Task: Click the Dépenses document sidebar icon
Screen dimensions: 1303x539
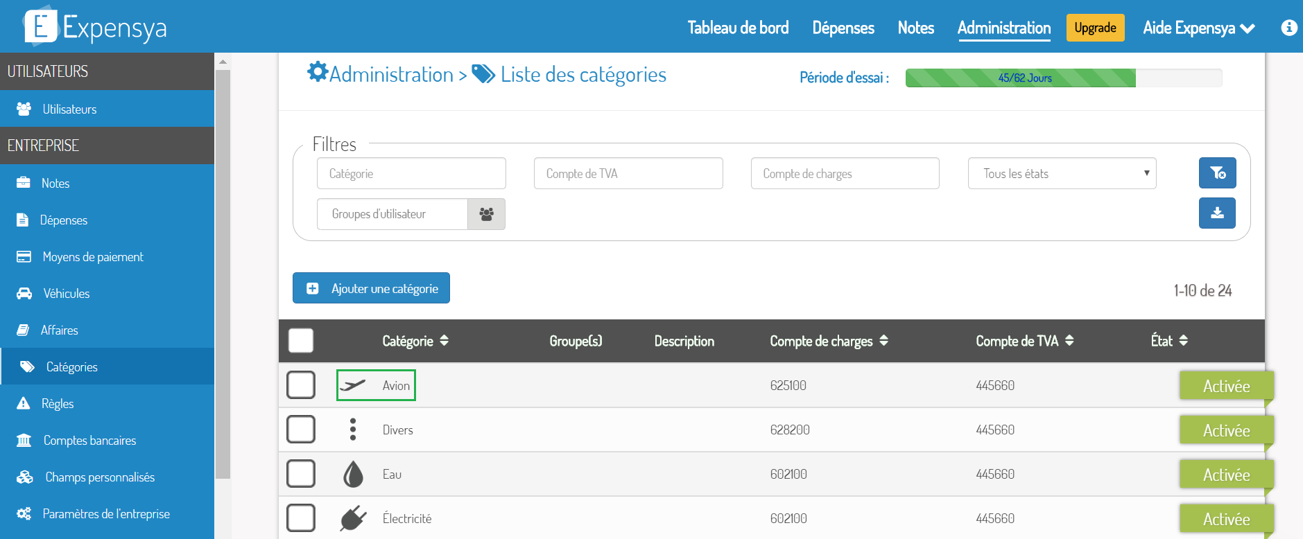Action: coord(23,220)
